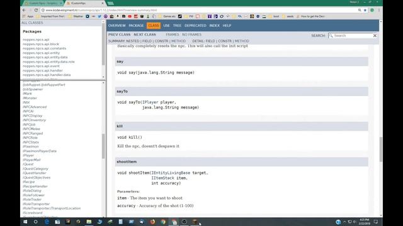Click the browser back arrow
This screenshot has width=403, height=226.
click(x=24, y=10)
